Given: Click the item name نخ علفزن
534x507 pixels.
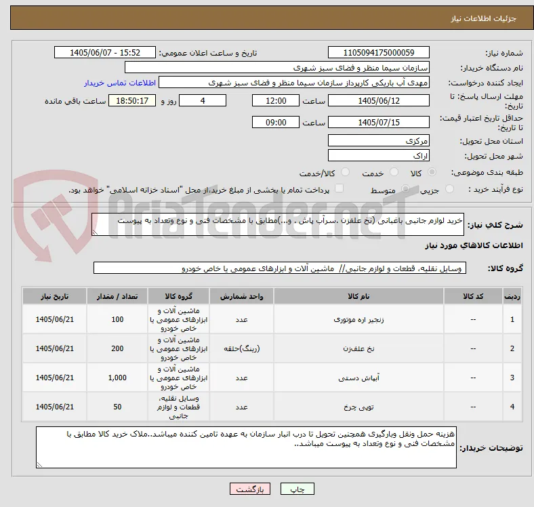Looking at the screenshot, I should [x=358, y=348].
